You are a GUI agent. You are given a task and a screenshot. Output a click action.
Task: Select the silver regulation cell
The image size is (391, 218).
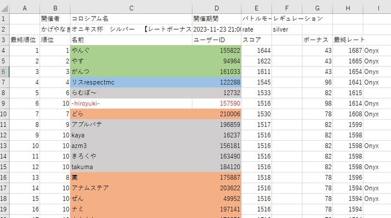[x=287, y=29]
